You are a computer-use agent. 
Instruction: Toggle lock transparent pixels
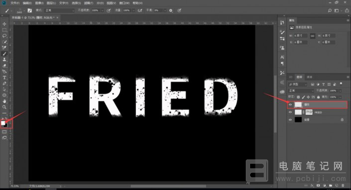(x=298, y=97)
